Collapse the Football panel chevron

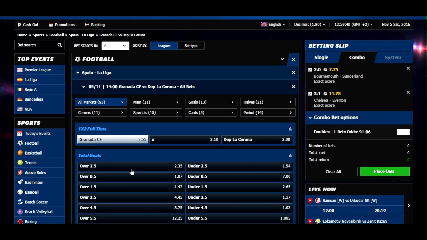pyautogui.click(x=282, y=59)
